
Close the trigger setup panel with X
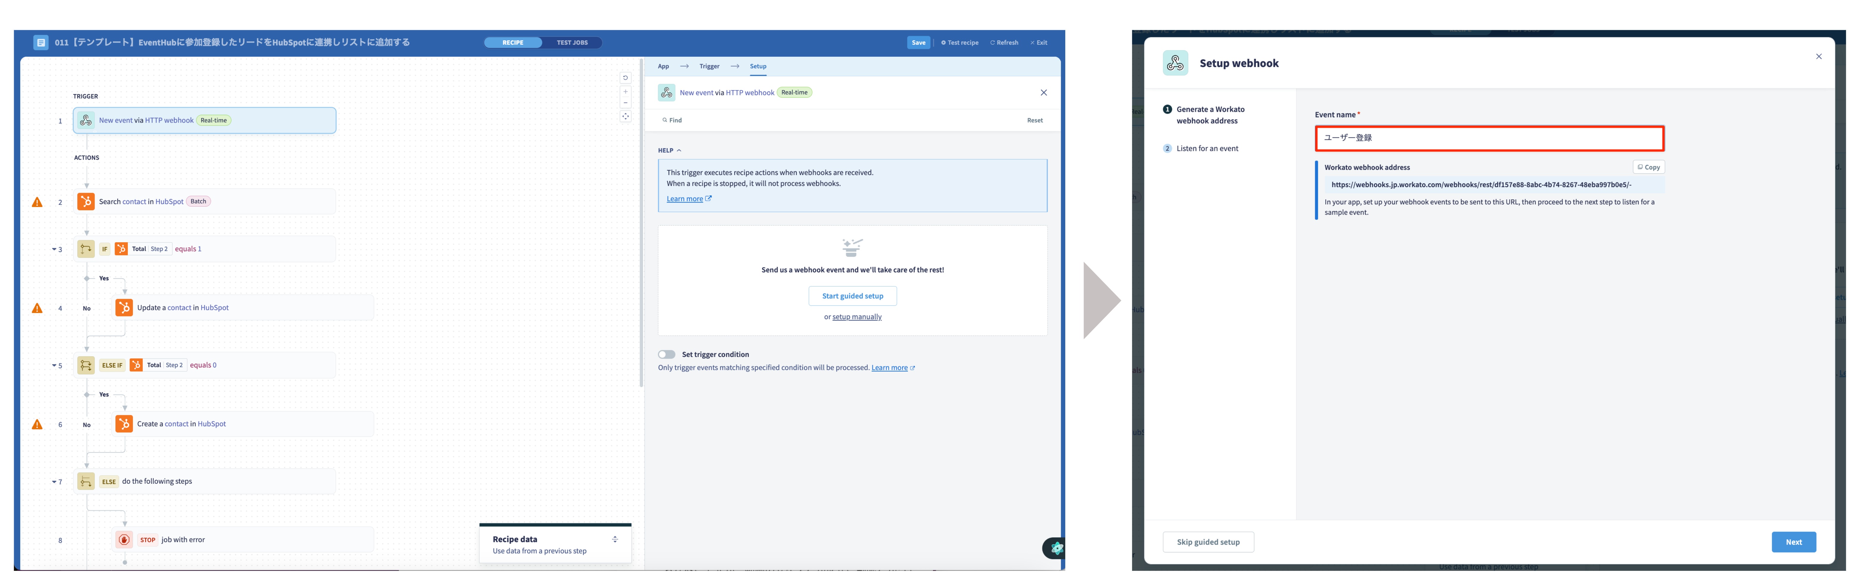pos(1044,93)
